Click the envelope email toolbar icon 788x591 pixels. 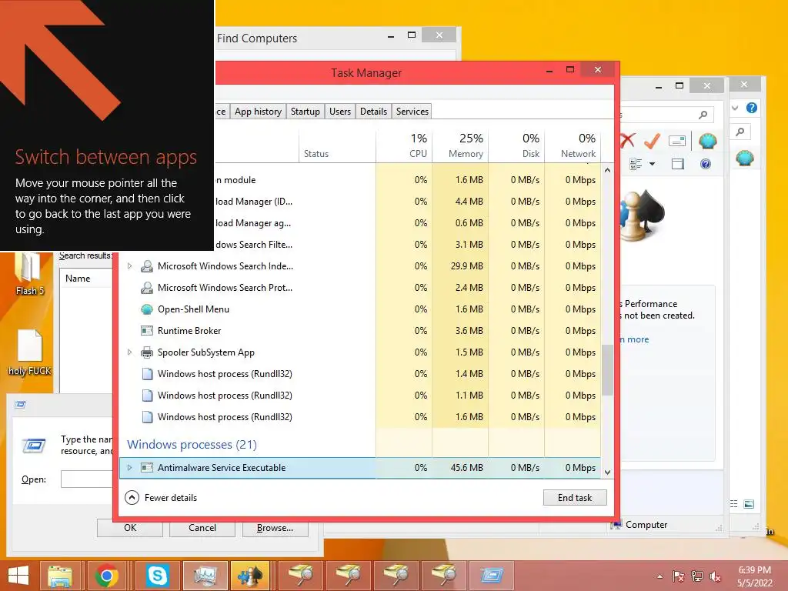coord(677,141)
